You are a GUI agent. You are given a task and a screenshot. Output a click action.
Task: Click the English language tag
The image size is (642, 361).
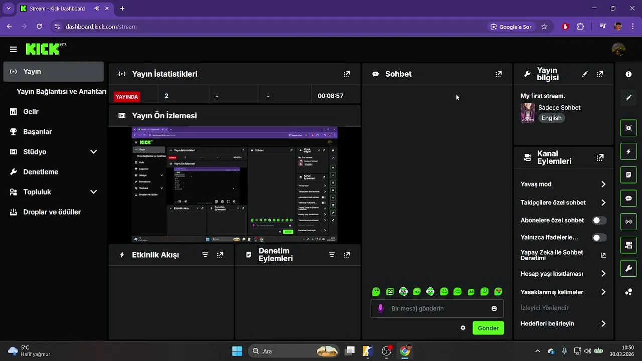click(551, 118)
